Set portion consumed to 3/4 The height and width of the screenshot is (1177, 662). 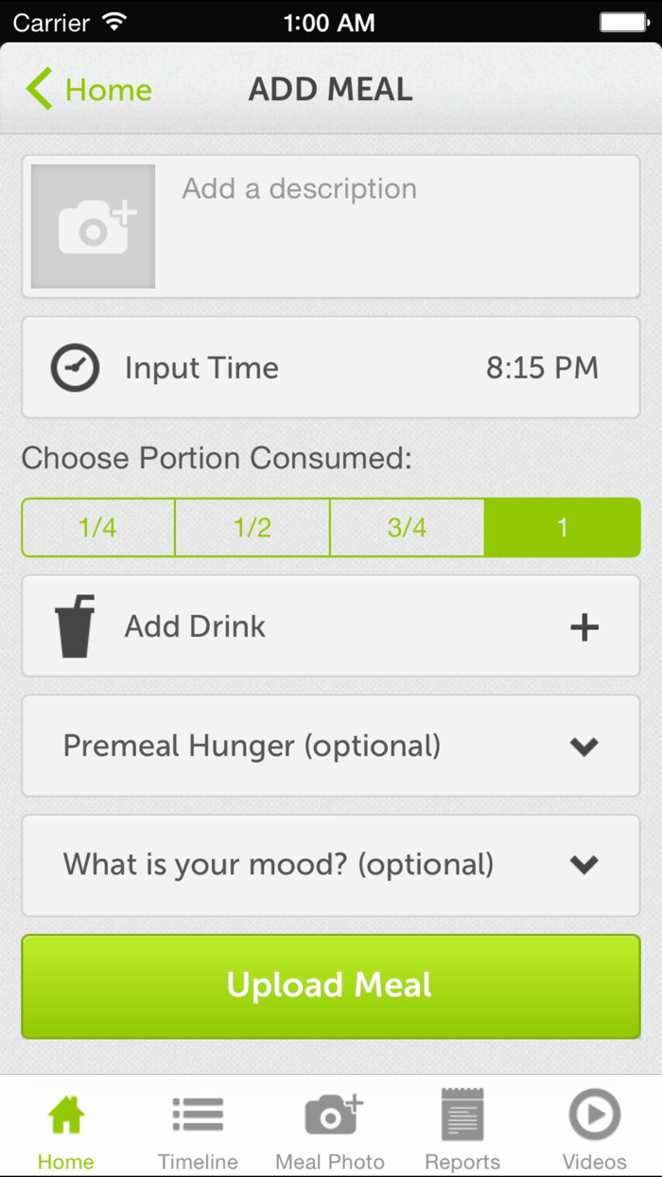(407, 527)
